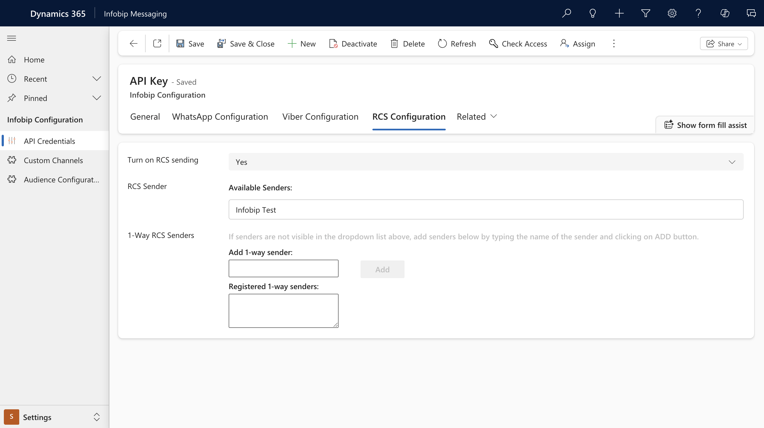Select the RCS Configuration tab
This screenshot has width=764, height=428.
[409, 117]
